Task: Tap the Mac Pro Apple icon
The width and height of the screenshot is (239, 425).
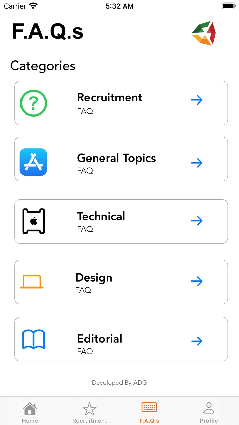Action: (33, 221)
